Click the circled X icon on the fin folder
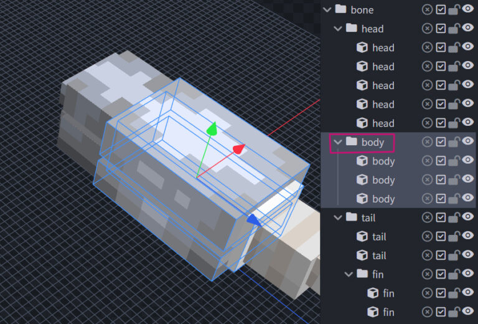478x324 pixels. pos(427,274)
